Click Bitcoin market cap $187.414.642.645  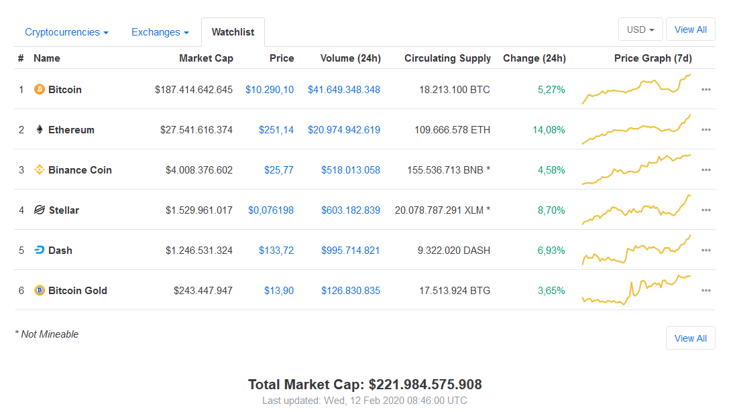click(194, 90)
